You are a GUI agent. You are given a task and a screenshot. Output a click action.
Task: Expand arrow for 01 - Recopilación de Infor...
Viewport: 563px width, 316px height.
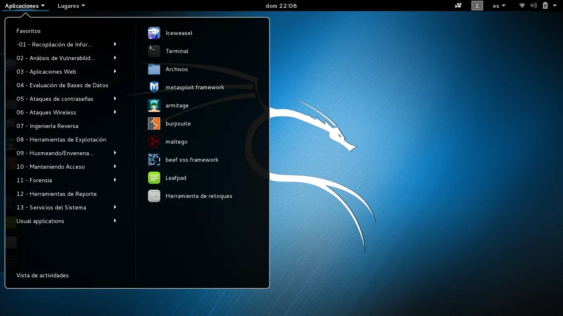[115, 44]
